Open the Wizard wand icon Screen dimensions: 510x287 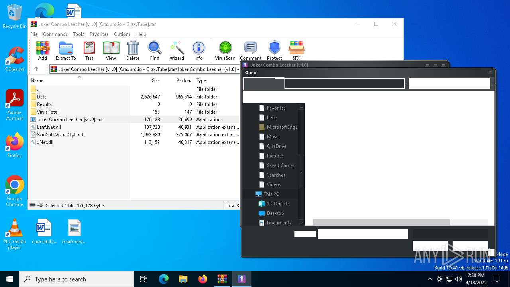point(177,51)
